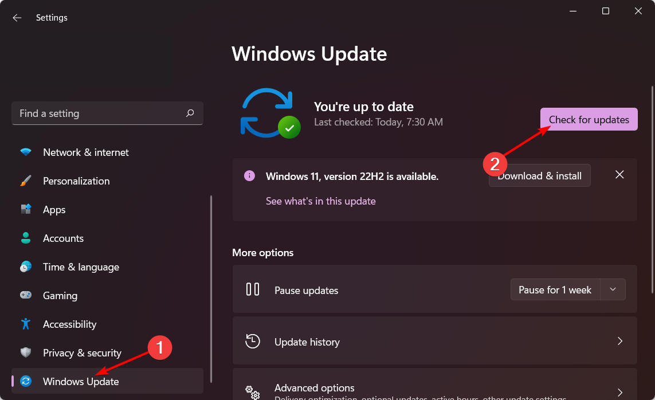Image resolution: width=655 pixels, height=400 pixels.
Task: Open See what's in this update
Action: 320,201
